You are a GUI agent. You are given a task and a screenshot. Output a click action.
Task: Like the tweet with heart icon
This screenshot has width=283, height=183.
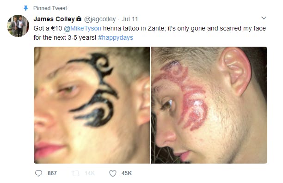[x=113, y=173]
